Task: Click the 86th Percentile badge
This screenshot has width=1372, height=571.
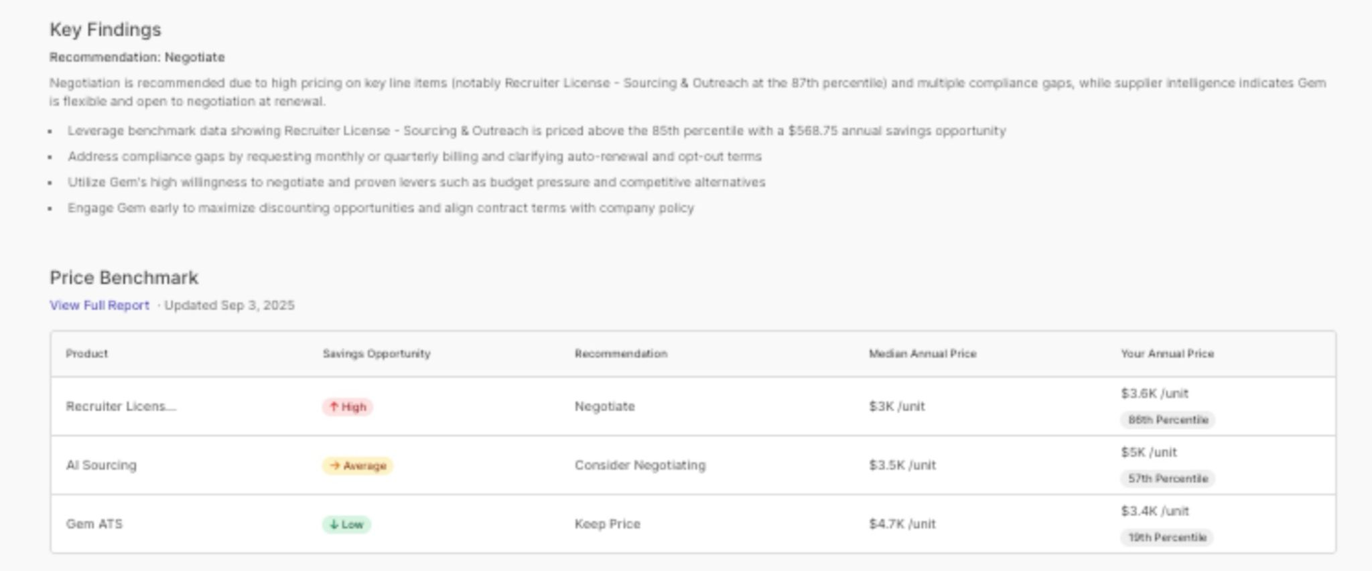Action: pyautogui.click(x=1167, y=420)
